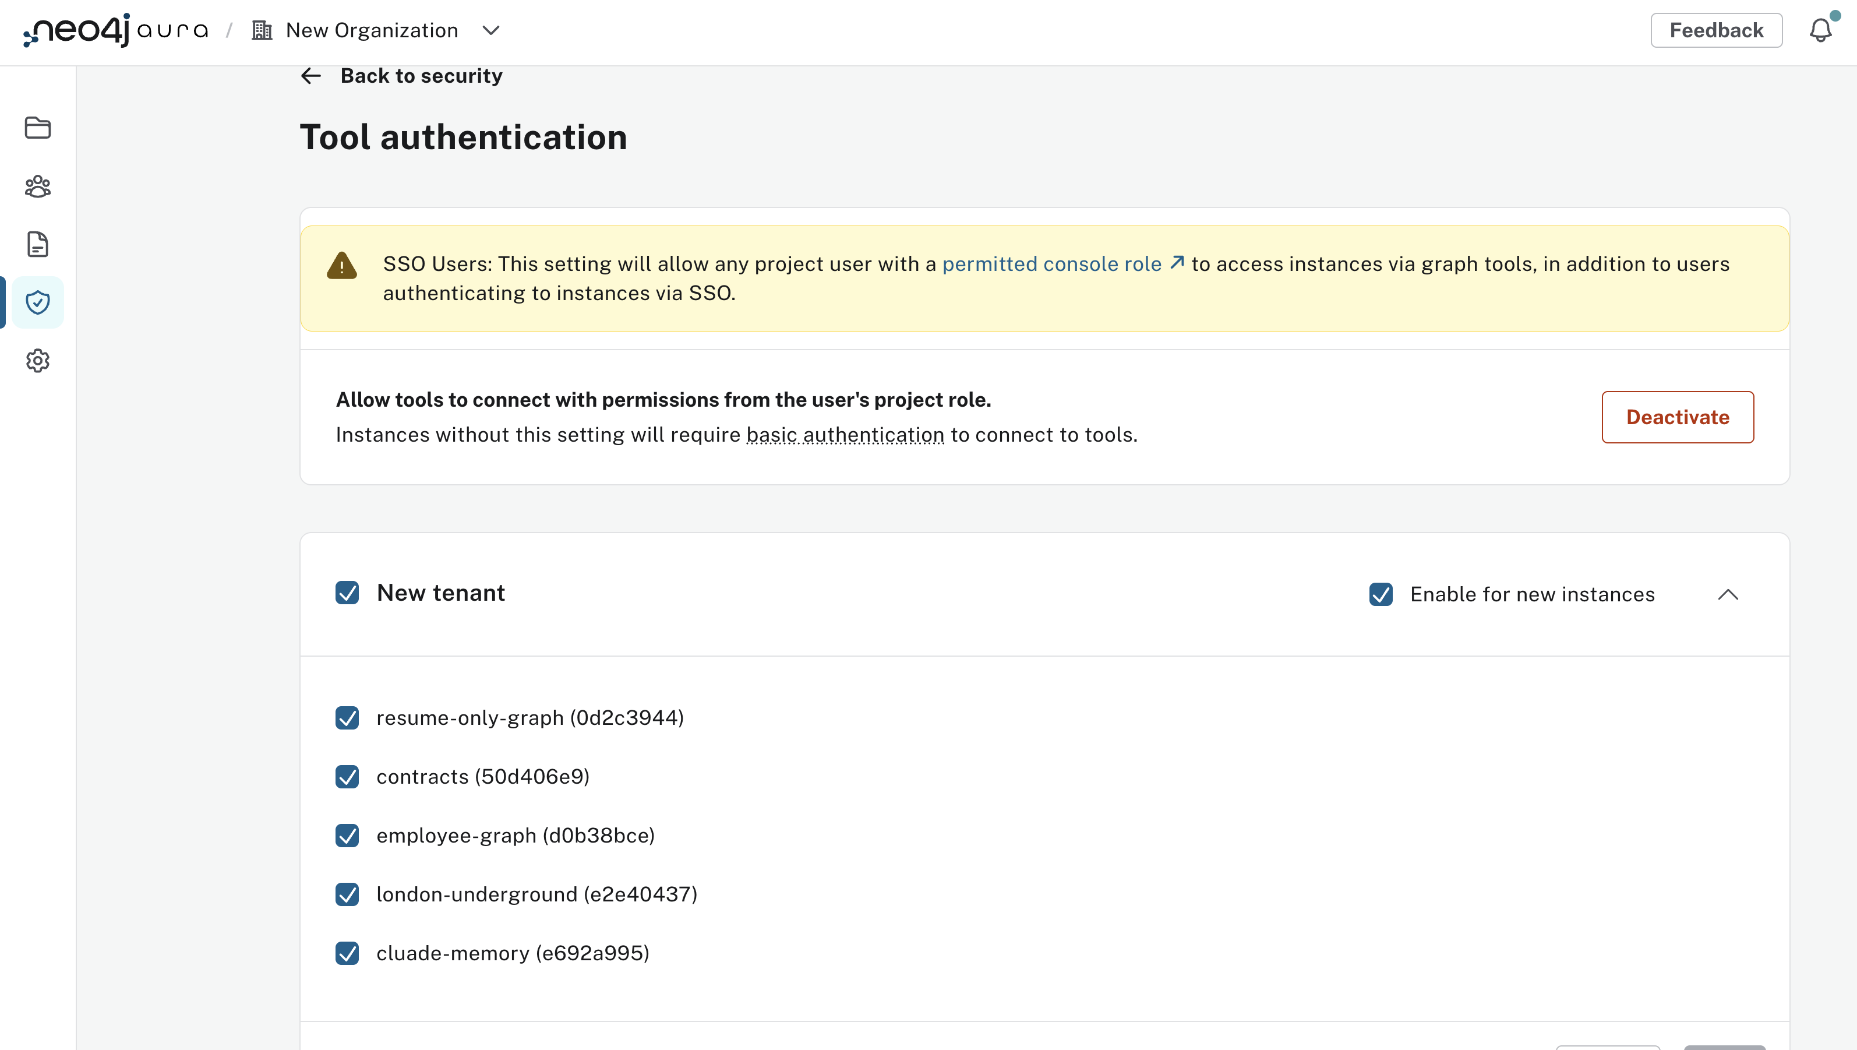Open notifications with the bell icon
Viewport: 1857px width, 1050px height.
click(1821, 30)
